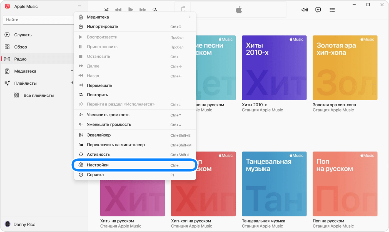This screenshot has height=232, width=389.
Task: Click the Хиты 2010-х title link
Action: pos(254,105)
